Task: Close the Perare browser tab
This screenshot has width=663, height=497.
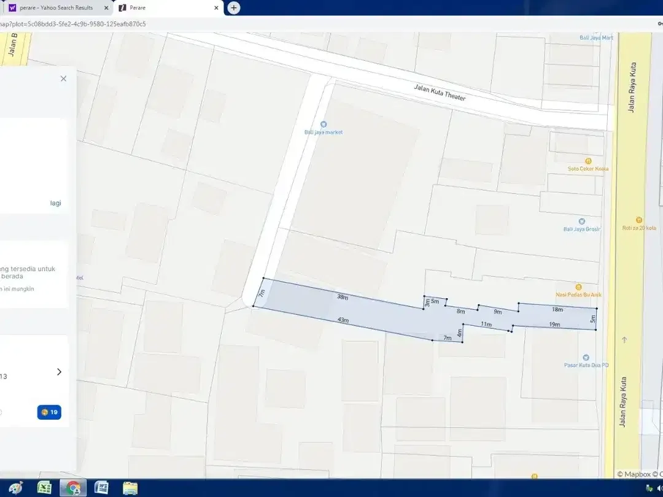Action: point(216,8)
